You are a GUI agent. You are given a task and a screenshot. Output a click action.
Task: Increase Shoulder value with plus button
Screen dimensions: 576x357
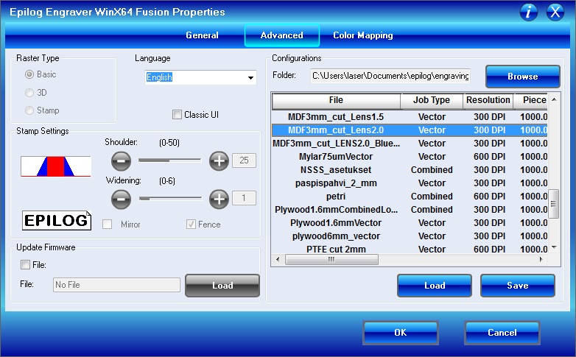point(219,160)
